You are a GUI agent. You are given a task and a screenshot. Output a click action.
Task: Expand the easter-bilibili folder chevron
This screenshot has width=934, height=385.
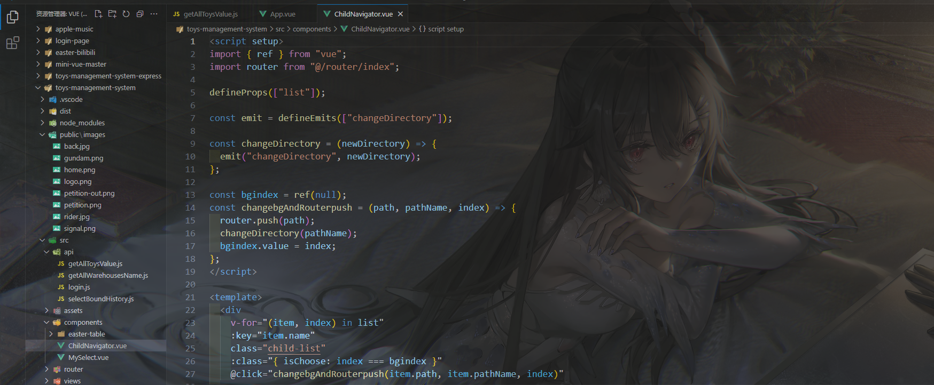[x=38, y=52]
